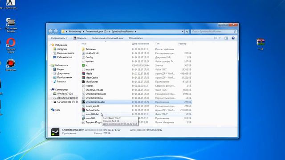
Task: Toggle the preview pane icon
Action: pos(226,38)
